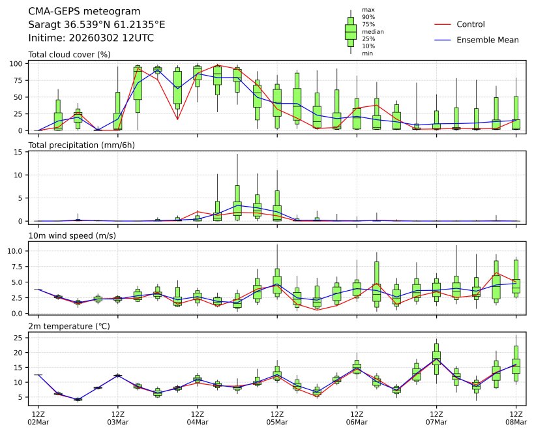Click the 12Z 04Mar time axis label

198,418
